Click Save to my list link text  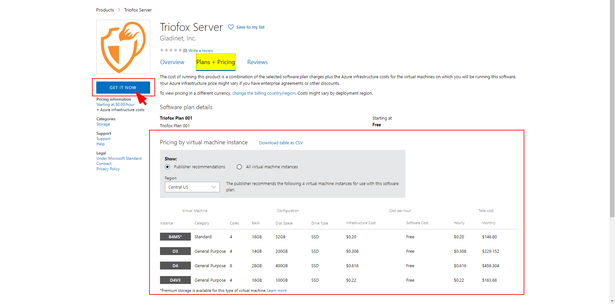(250, 27)
